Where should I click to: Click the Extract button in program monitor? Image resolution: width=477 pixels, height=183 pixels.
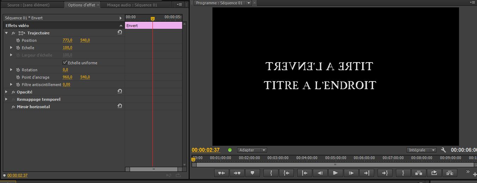(x=450, y=173)
